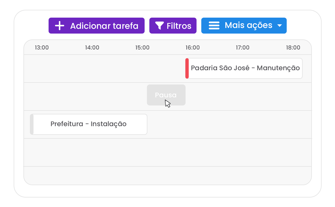This screenshot has width=335, height=207.
Task: Click the 16:00 time marker
Action: [x=193, y=48]
